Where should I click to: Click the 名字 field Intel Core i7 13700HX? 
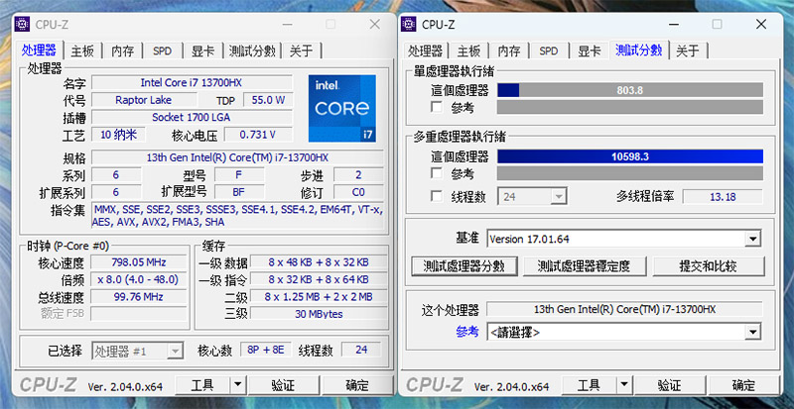click(x=192, y=82)
